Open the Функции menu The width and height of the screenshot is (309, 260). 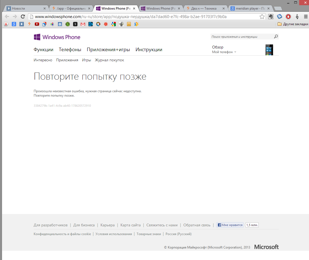[43, 50]
